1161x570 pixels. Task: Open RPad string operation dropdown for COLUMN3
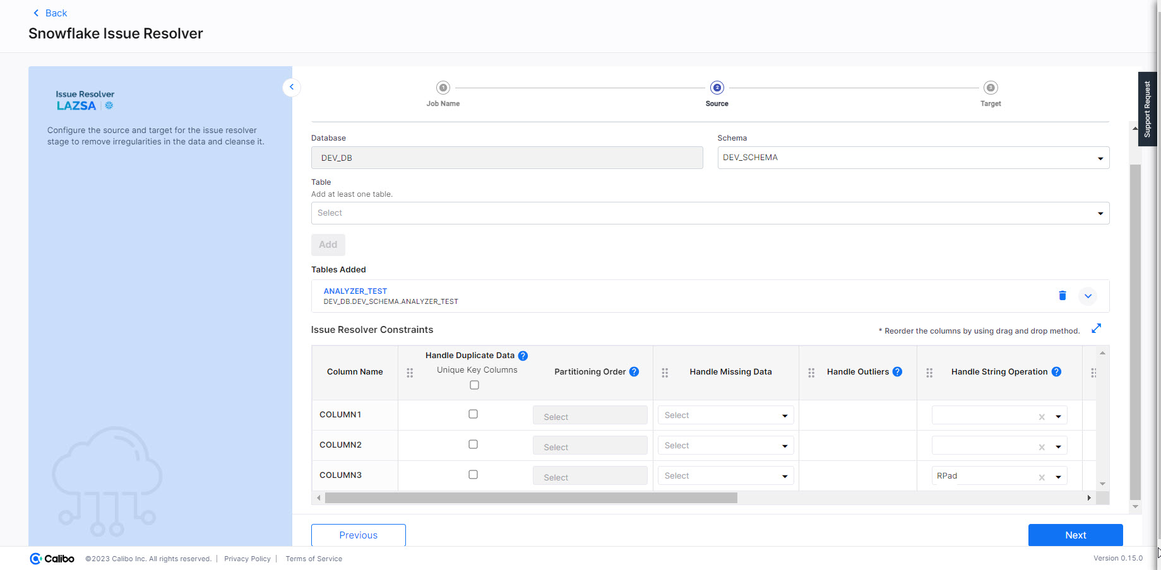[x=1058, y=477]
